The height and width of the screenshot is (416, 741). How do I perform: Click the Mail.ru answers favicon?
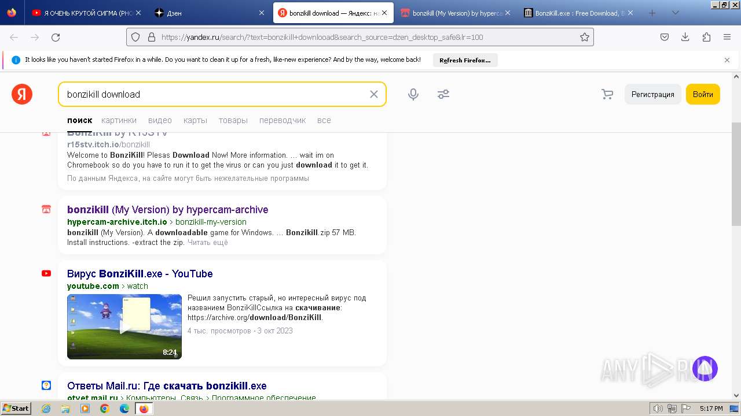point(46,385)
